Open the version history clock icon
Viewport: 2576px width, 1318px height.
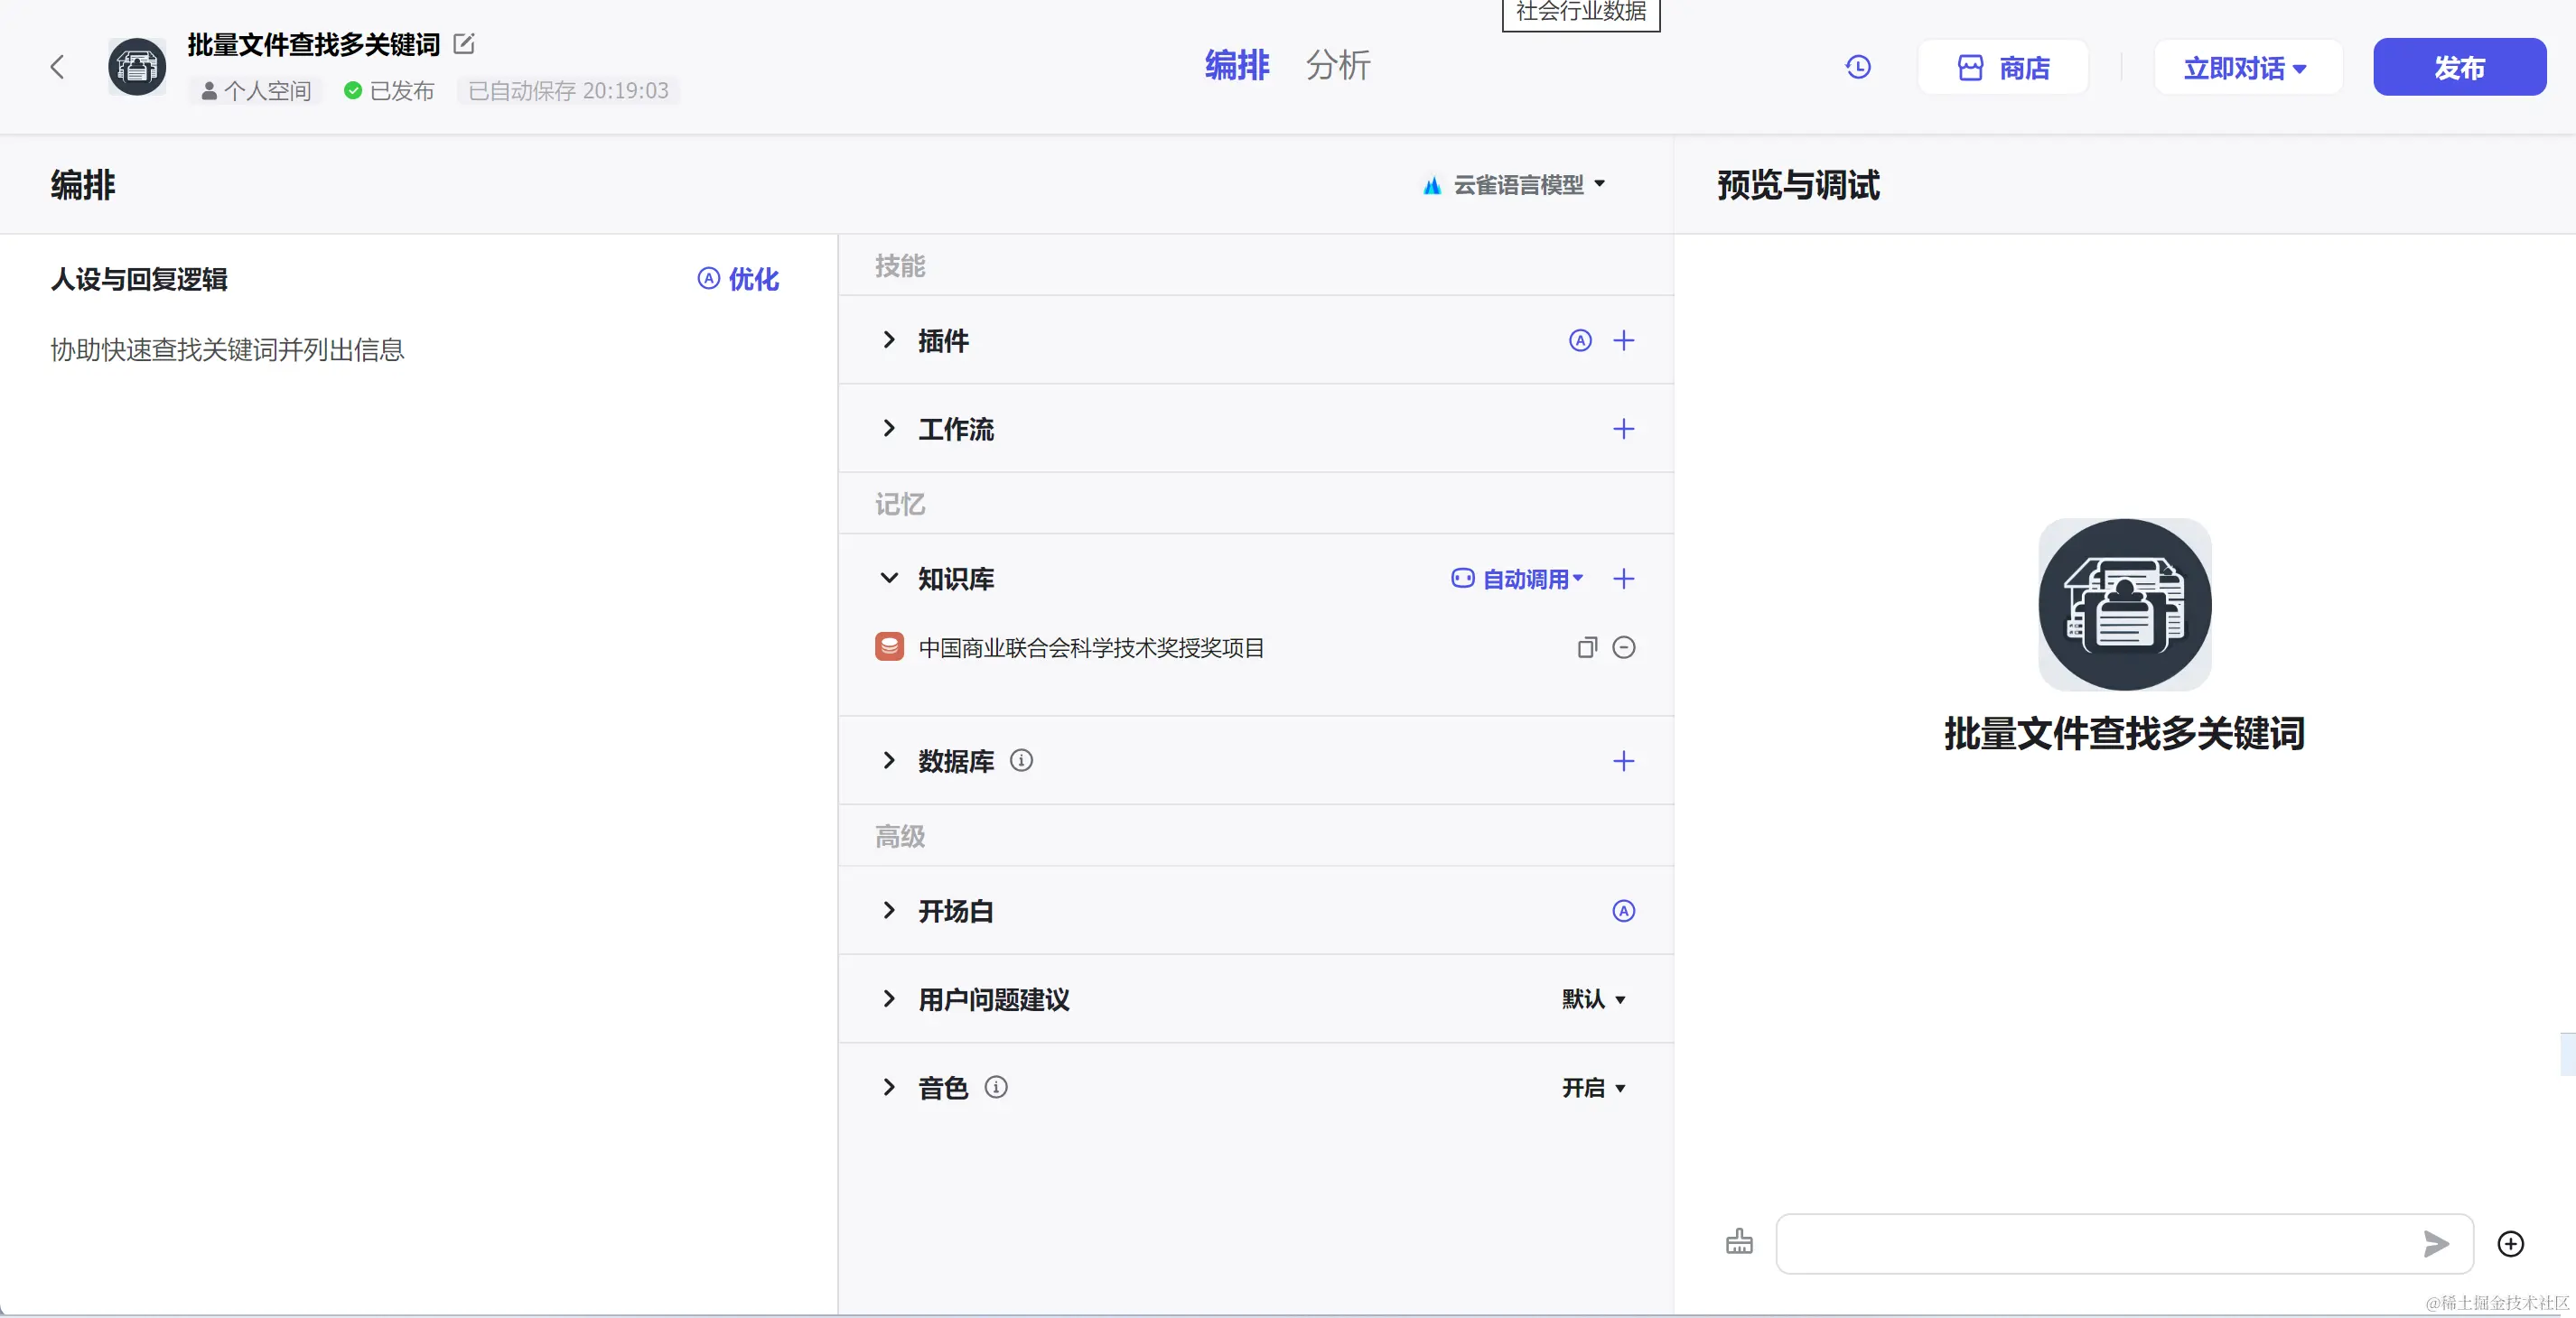tap(1858, 67)
